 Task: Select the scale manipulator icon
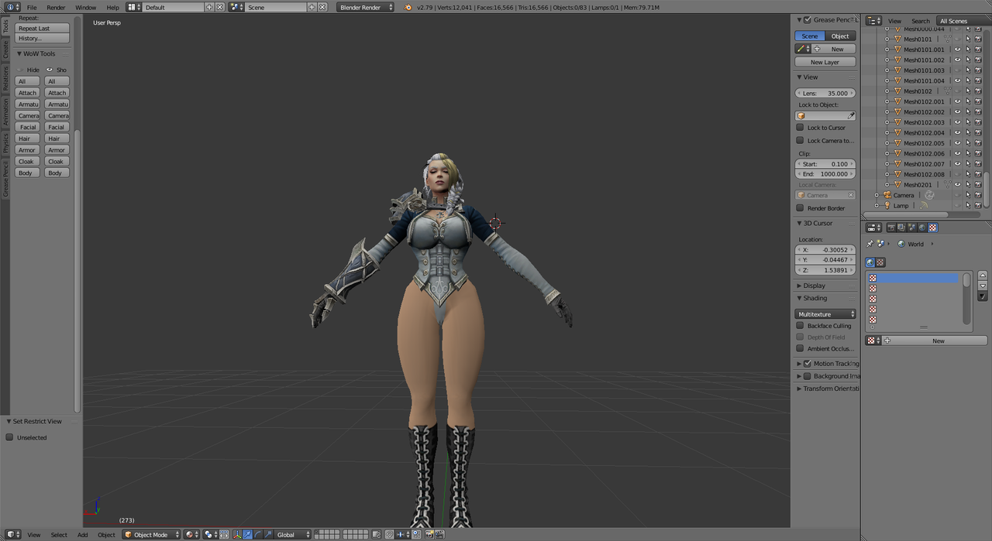(x=267, y=535)
